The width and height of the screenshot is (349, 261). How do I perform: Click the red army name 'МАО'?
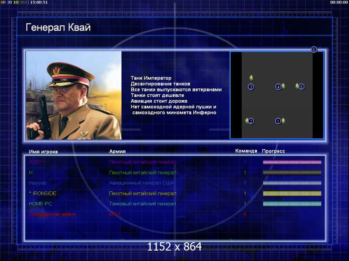pos(115,214)
